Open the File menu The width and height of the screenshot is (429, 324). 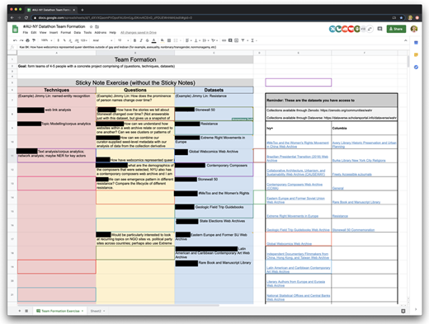[26, 32]
